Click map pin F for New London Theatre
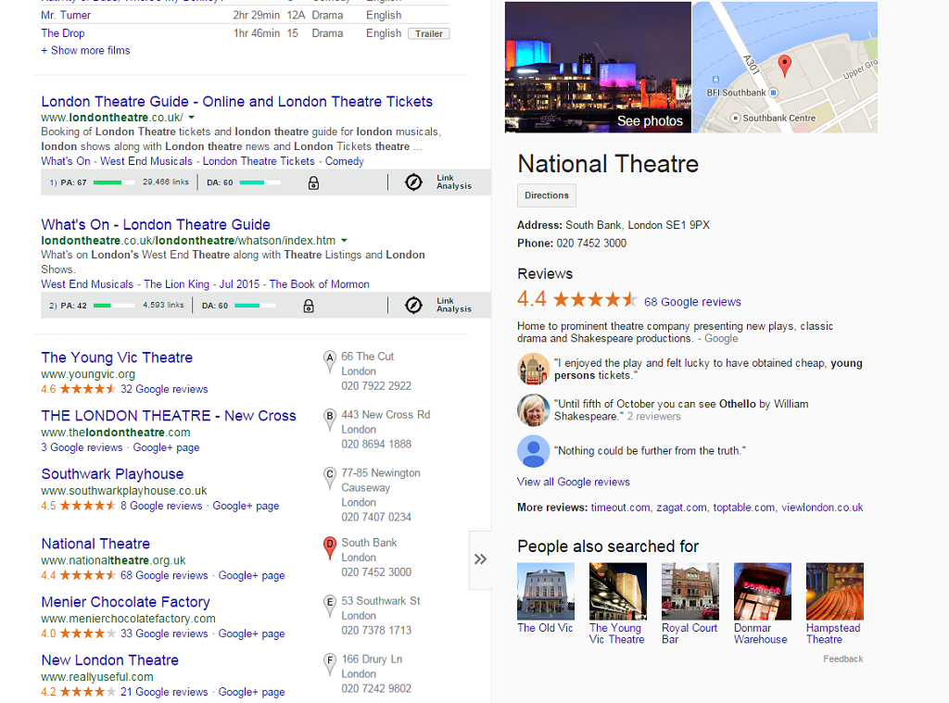Screen dimensions: 949x703 coord(329,664)
